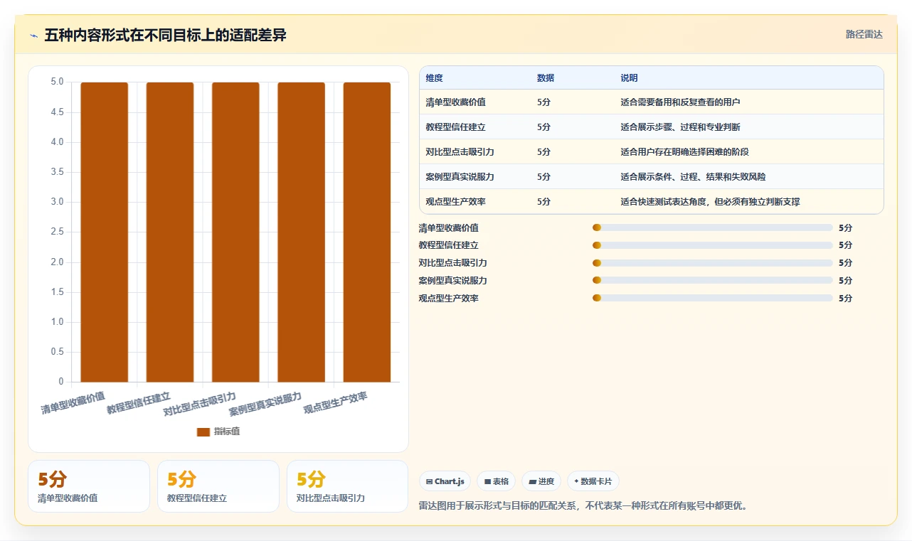This screenshot has width=912, height=541.
Task: Click the title 五种内容形式在不同目标上的适配差异
Action: [165, 35]
